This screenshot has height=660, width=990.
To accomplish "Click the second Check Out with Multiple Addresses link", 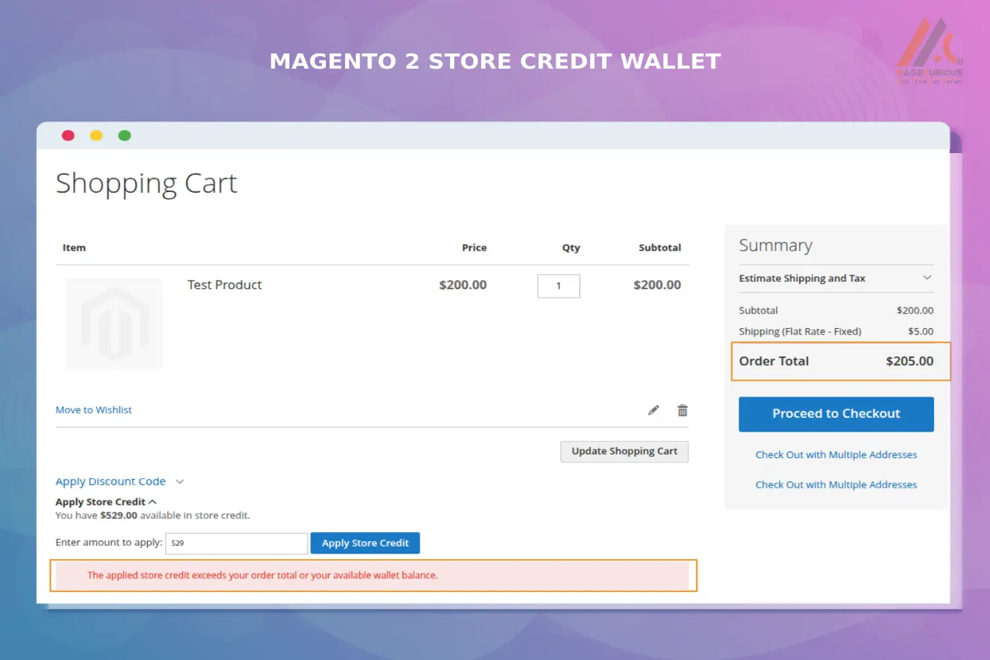I will coord(836,484).
